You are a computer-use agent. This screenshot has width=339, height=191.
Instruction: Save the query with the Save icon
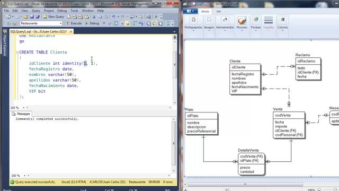[x=32, y=16]
